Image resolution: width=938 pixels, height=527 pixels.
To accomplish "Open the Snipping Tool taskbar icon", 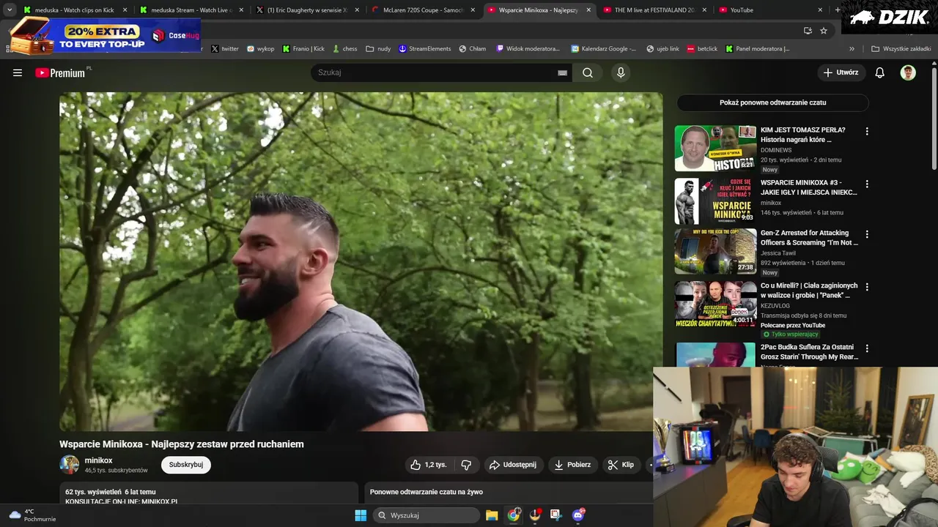I will coord(556,515).
